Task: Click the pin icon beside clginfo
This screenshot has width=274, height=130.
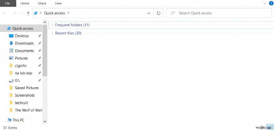Action: (40, 66)
